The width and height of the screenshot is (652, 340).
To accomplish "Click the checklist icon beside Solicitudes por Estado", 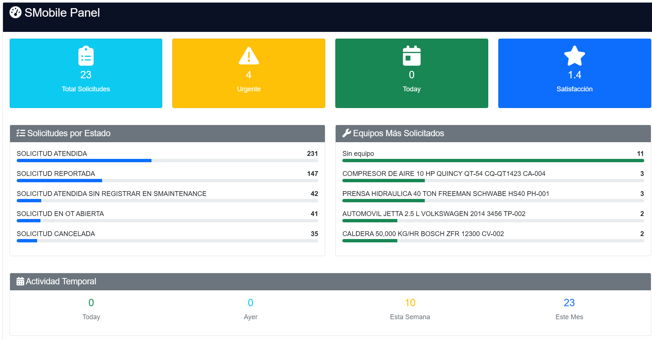I will click(x=21, y=133).
